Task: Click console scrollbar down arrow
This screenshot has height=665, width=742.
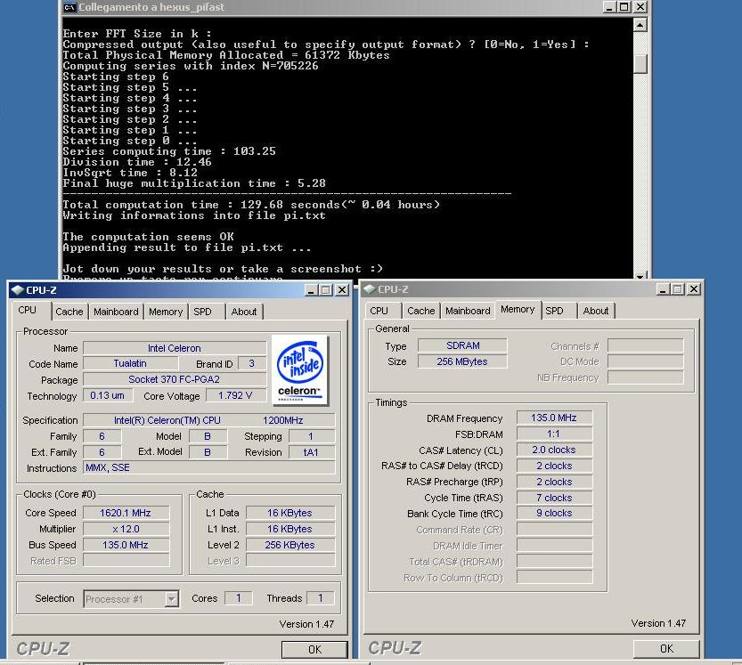Action: pos(640,276)
